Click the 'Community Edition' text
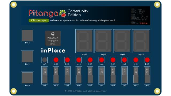The image size is (171, 96). pos(78,13)
